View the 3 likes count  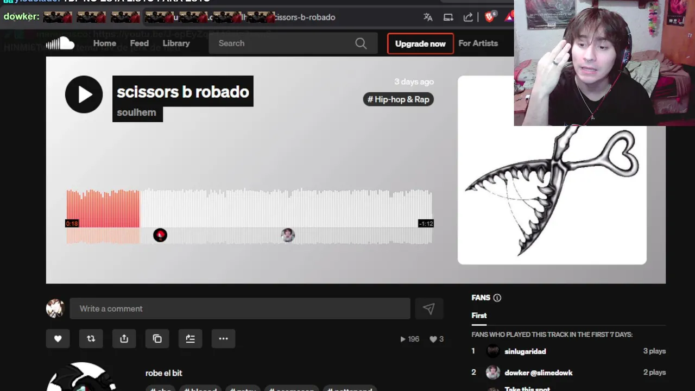coord(437,339)
